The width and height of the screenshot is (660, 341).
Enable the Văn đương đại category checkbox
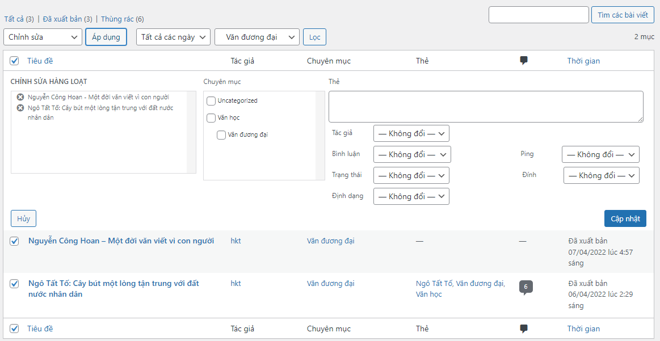click(x=221, y=135)
